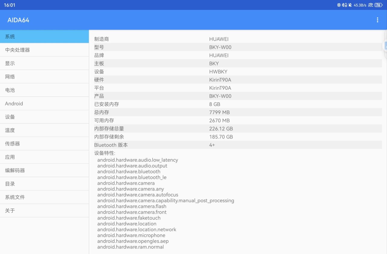Select 系统 in the sidebar
The width and height of the screenshot is (387, 254).
click(x=44, y=37)
